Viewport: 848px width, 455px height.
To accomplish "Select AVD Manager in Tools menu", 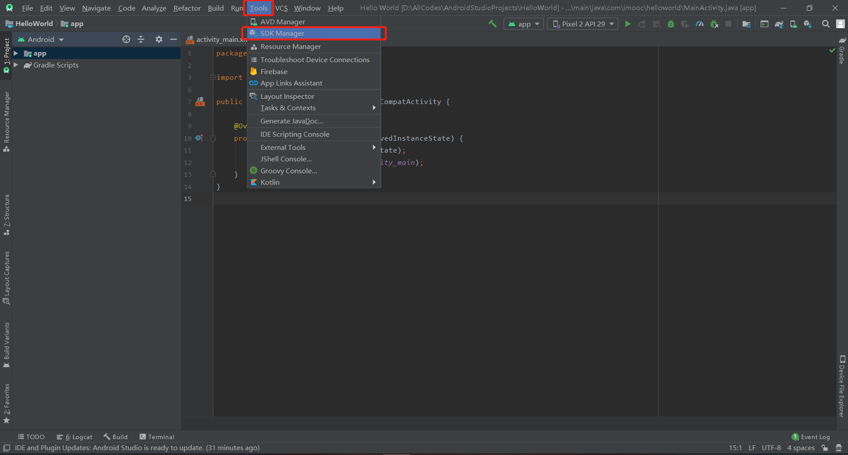I will click(x=314, y=22).
